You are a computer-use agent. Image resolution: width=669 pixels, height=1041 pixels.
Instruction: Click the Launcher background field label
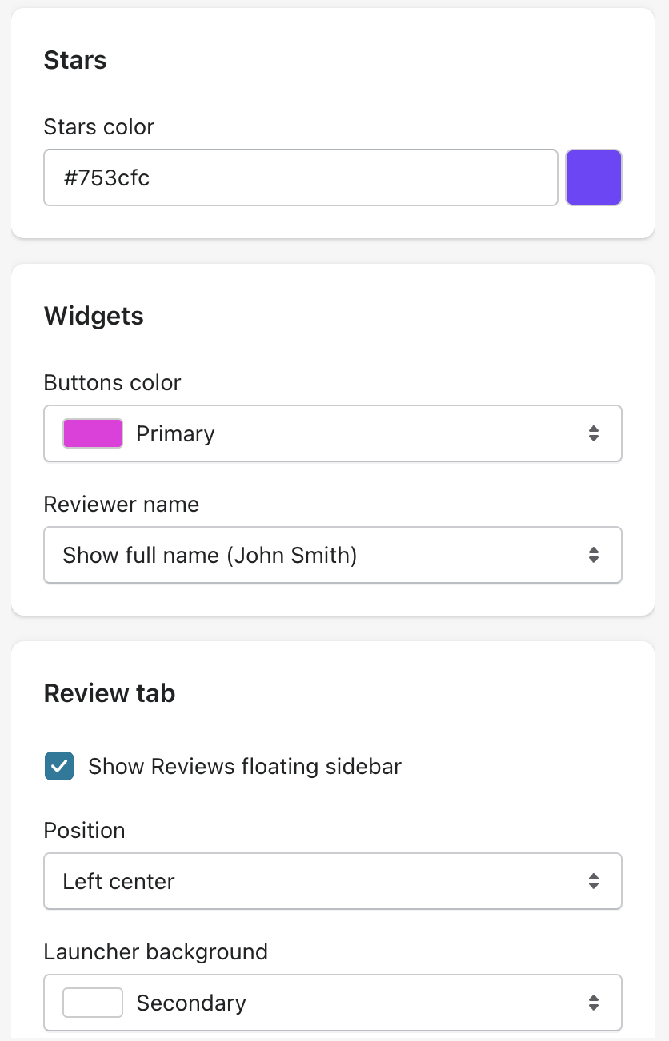pos(156,952)
